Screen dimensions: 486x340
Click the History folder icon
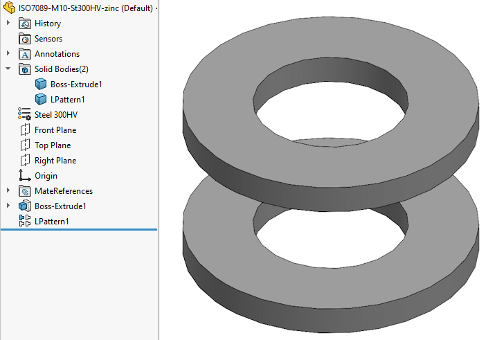(25, 24)
